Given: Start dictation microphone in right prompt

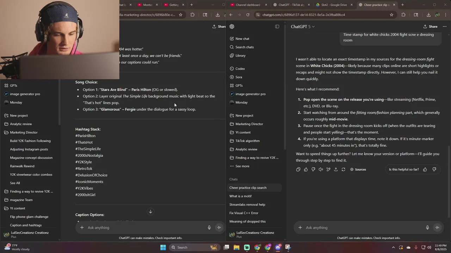Looking at the screenshot, I should pos(427,228).
